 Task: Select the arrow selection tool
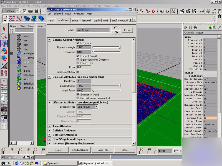(x=4, y=29)
